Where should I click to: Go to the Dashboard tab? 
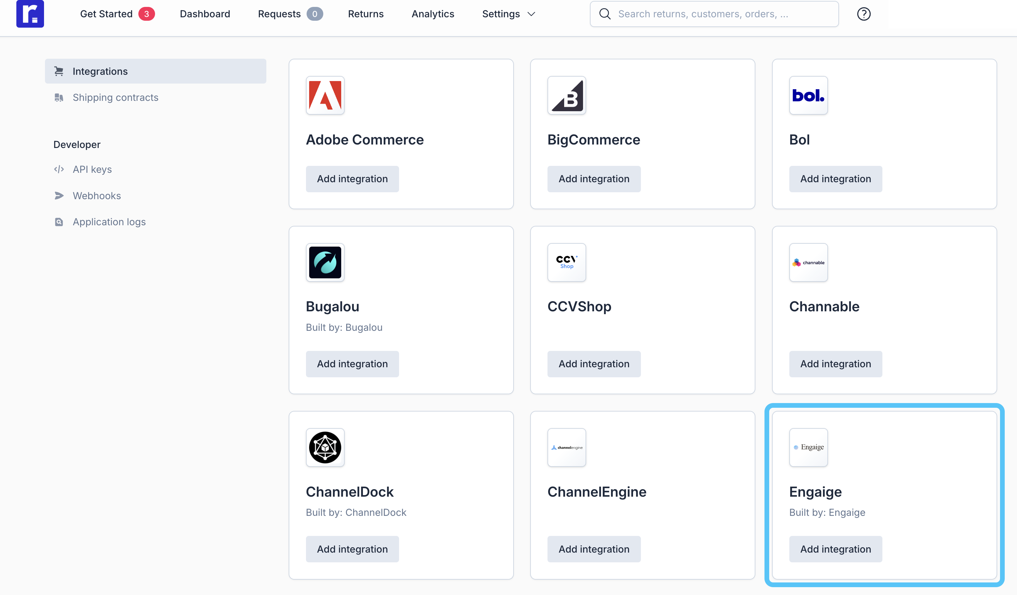click(x=205, y=14)
